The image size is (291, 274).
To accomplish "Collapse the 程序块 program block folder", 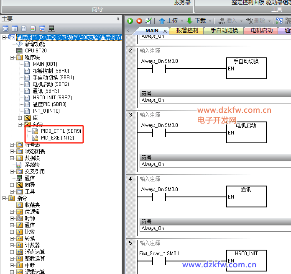I will 12,57.
